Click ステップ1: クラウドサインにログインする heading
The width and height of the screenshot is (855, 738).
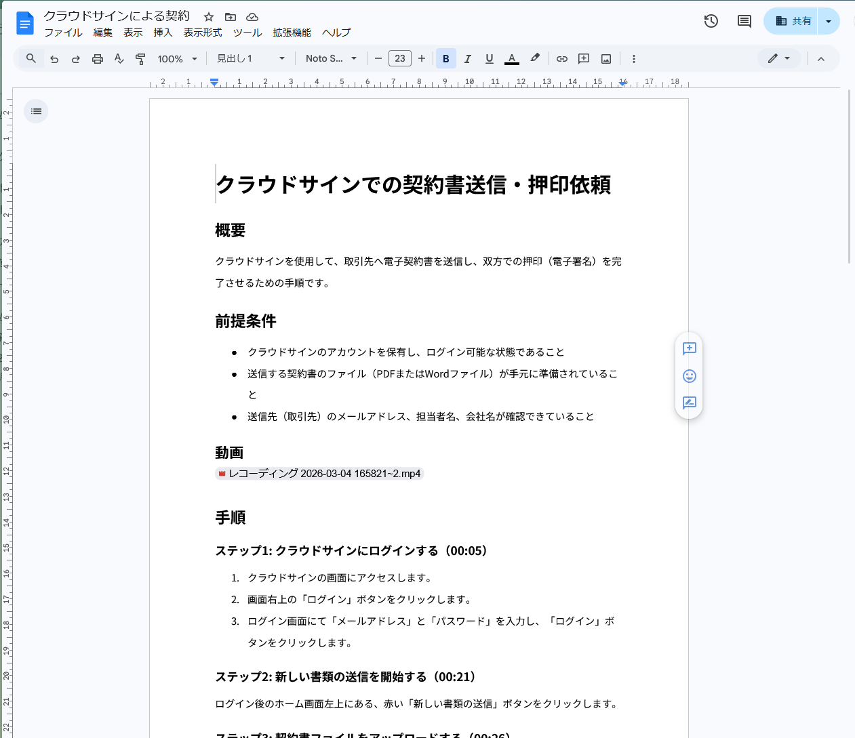pyautogui.click(x=353, y=551)
